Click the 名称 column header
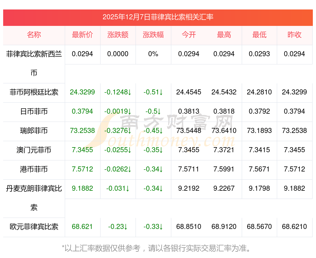This screenshot has width=316, height=258. point(34,35)
